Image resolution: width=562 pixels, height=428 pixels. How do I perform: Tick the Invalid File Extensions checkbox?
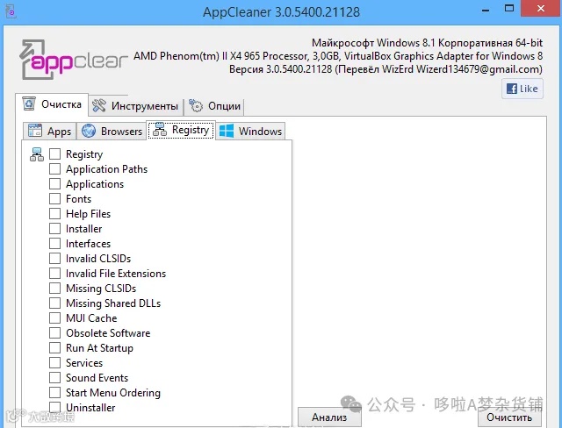coord(54,273)
